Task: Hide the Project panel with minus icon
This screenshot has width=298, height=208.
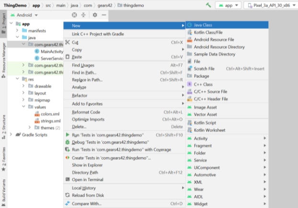Action: pyautogui.click(x=104, y=15)
